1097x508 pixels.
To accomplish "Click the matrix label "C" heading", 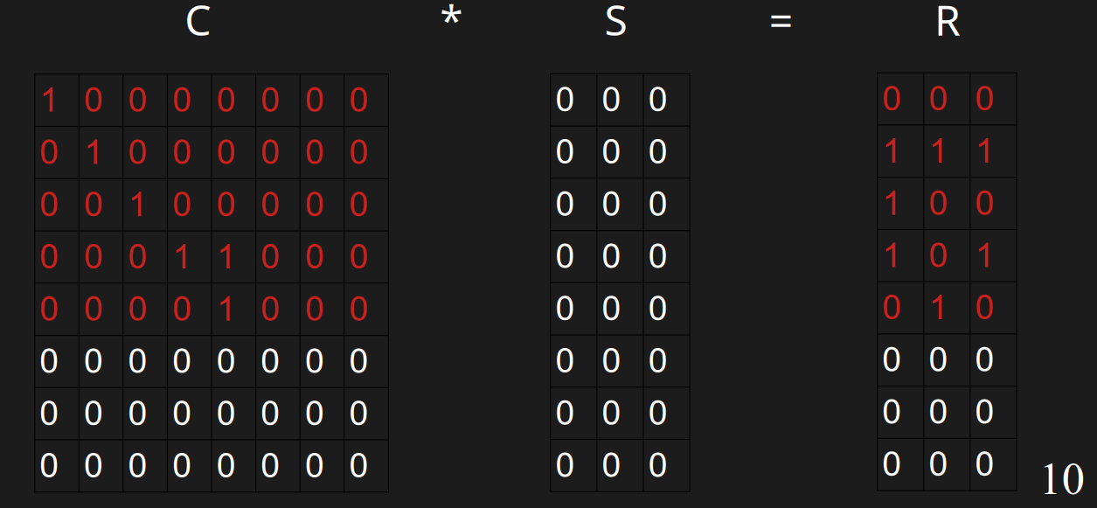I will 198,23.
